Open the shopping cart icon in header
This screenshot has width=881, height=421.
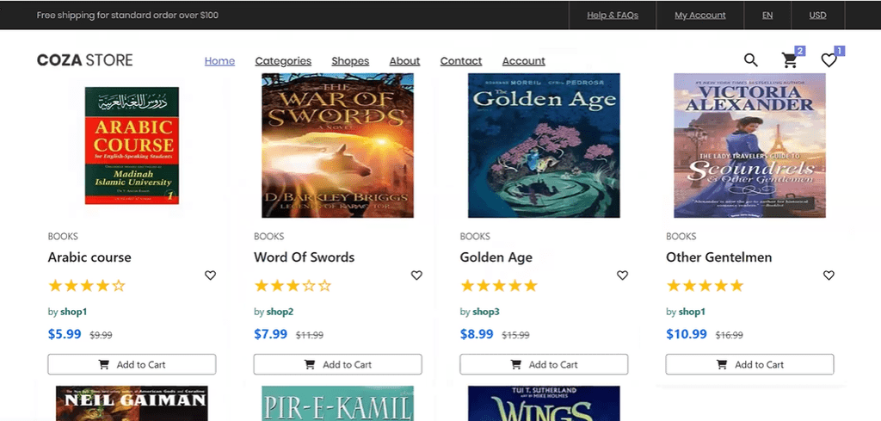tap(789, 60)
